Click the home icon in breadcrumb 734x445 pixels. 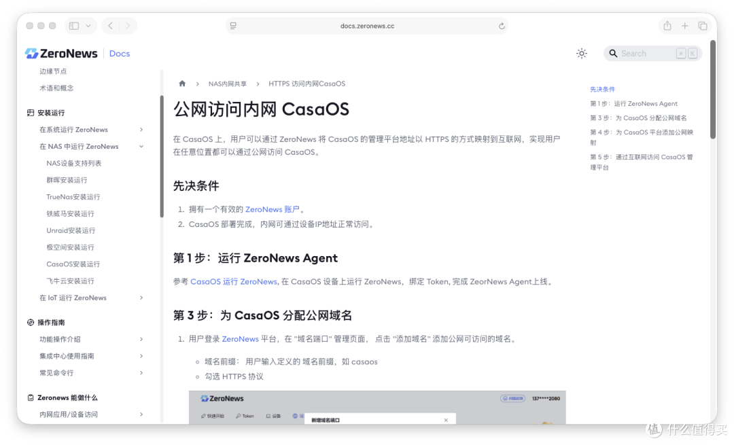coord(182,84)
